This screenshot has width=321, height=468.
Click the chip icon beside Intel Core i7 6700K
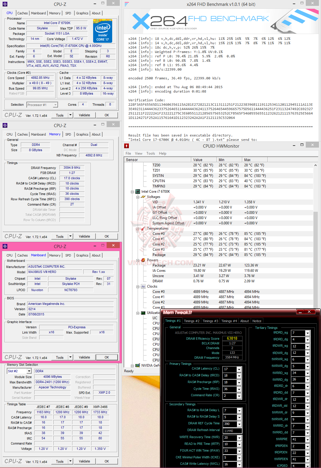(138, 192)
